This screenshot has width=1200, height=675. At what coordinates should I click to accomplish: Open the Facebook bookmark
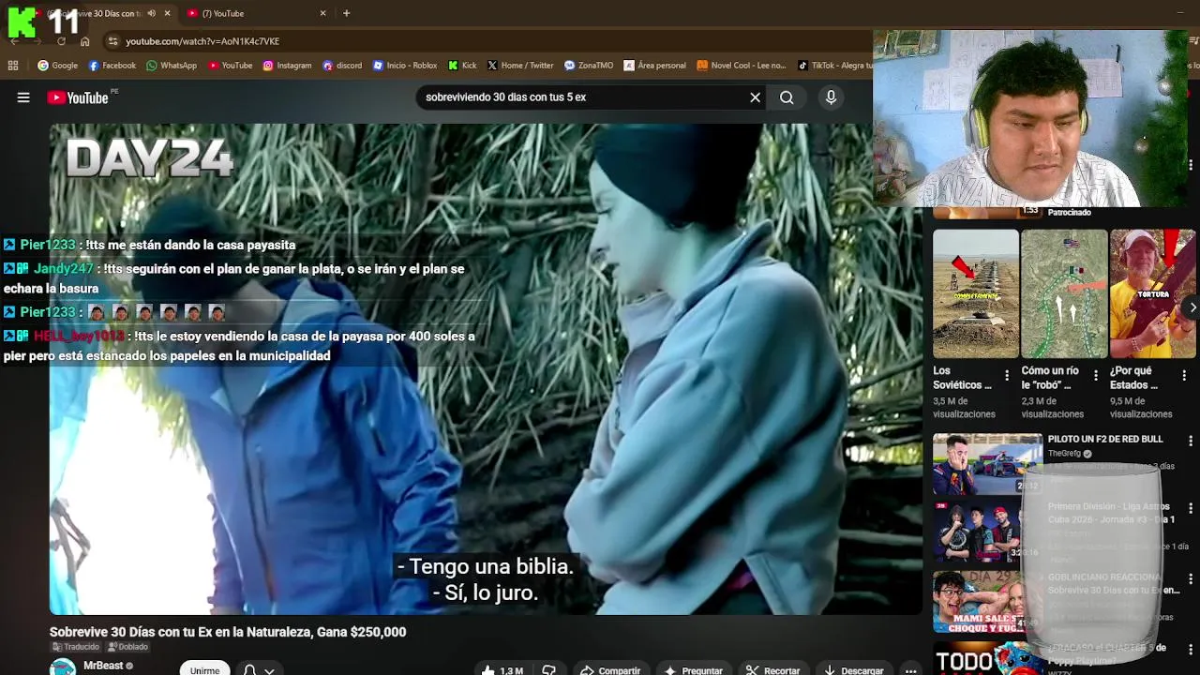click(112, 66)
